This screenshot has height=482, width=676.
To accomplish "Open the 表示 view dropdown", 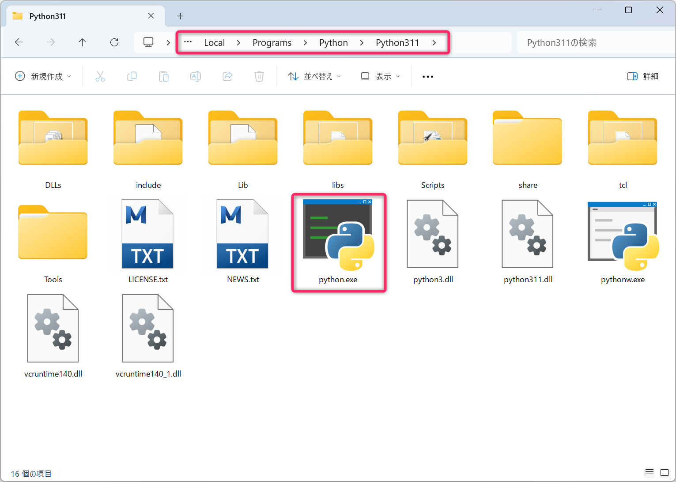I will 380,76.
